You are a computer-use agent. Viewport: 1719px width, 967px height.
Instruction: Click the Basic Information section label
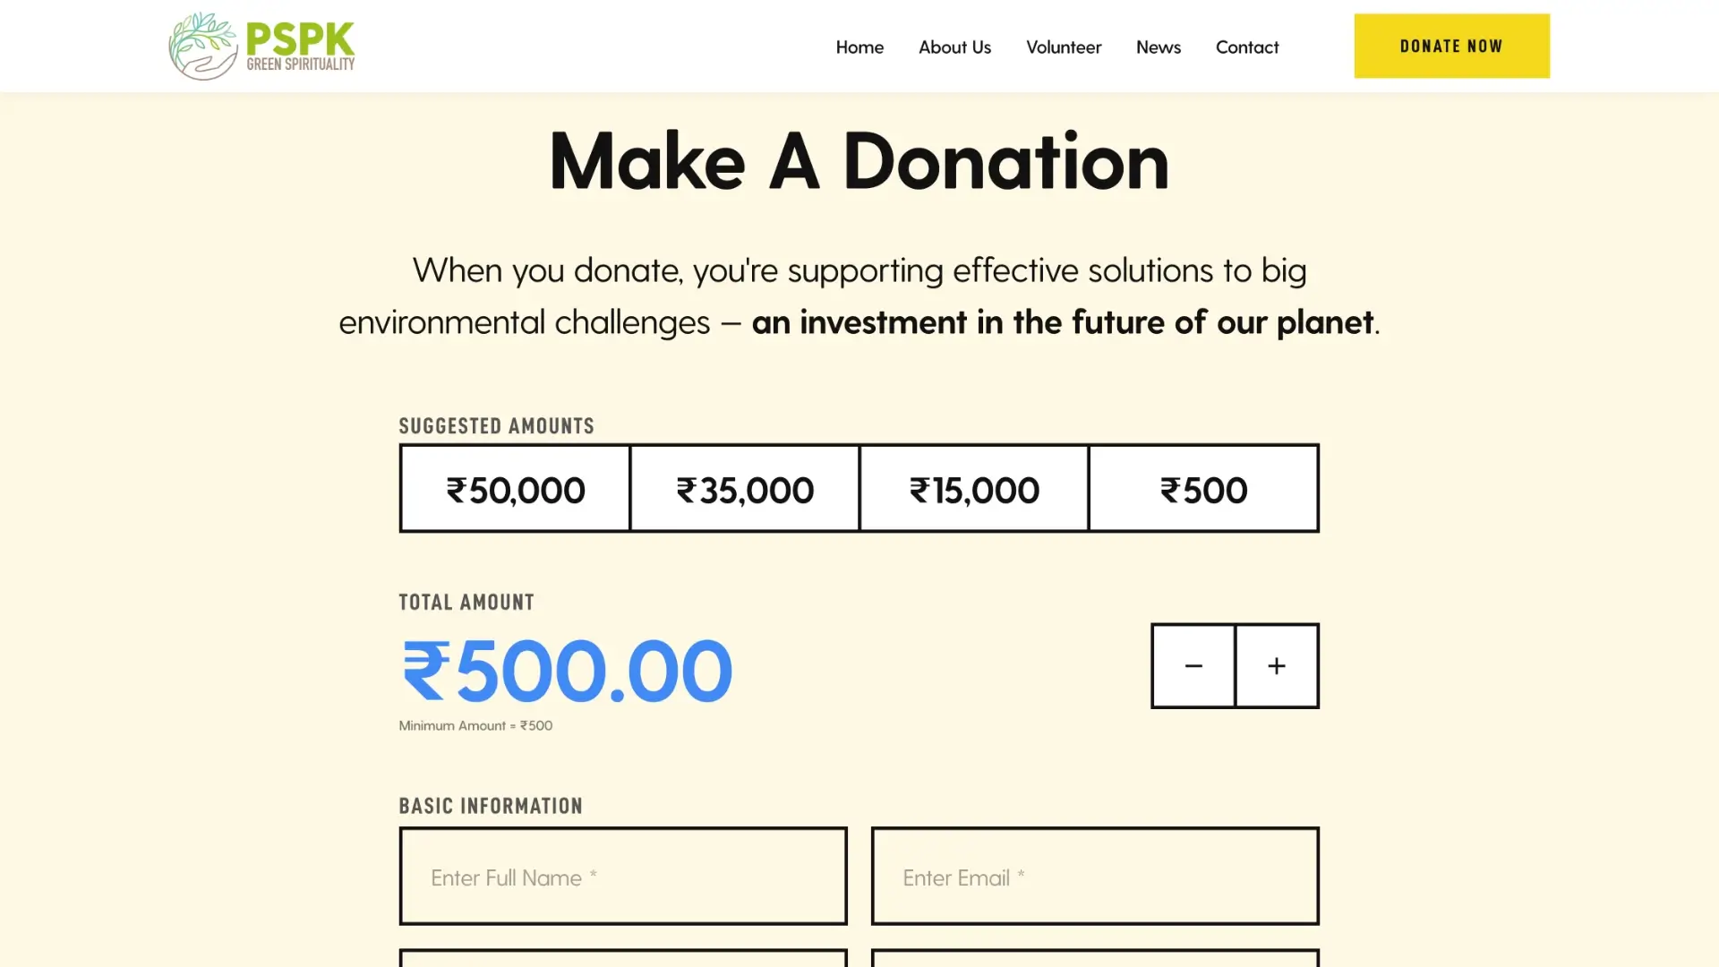coord(491,806)
